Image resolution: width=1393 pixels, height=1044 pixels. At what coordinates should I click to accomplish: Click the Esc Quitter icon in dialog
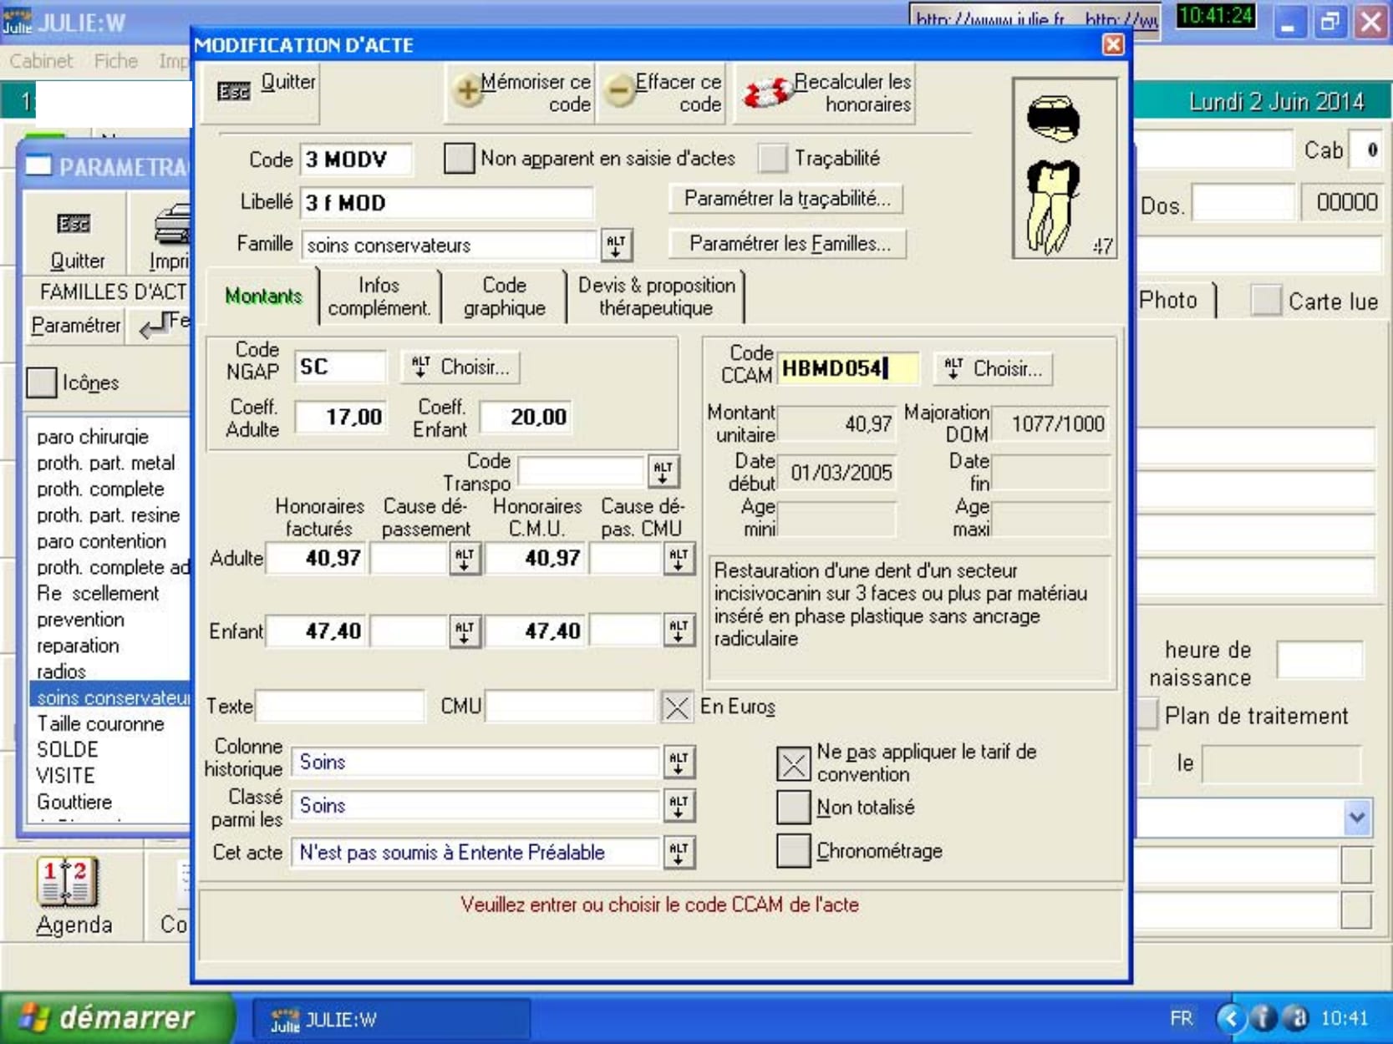[234, 91]
